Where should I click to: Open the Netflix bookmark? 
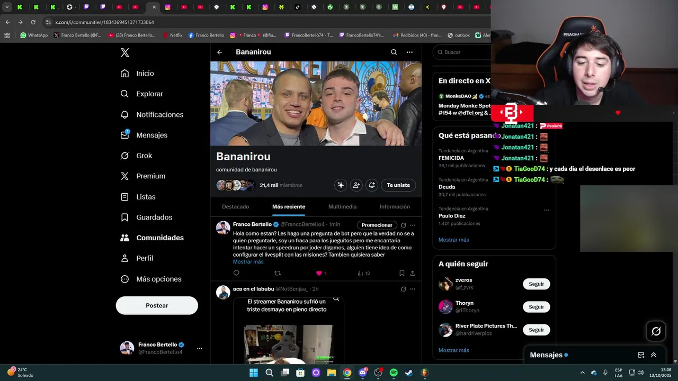click(172, 35)
